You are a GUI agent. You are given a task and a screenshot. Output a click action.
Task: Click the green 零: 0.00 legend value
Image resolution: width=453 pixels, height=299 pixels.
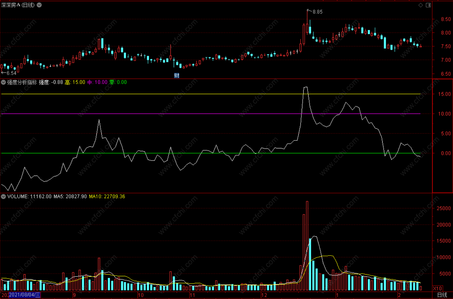[118, 82]
